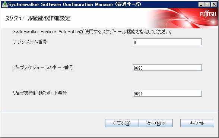This screenshot has width=219, height=138.
Task: Click the スケジュール機能の詳細設定 heading
Action: (x=38, y=18)
